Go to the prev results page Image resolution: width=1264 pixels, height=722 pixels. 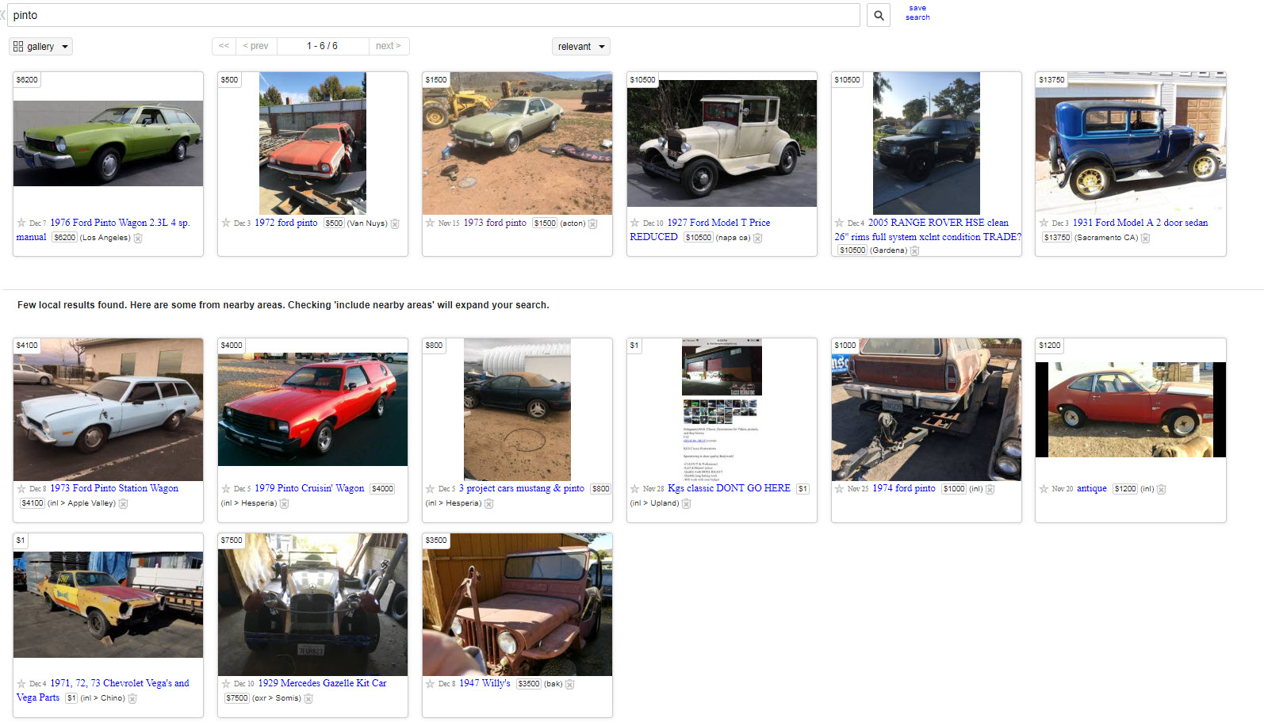(255, 46)
